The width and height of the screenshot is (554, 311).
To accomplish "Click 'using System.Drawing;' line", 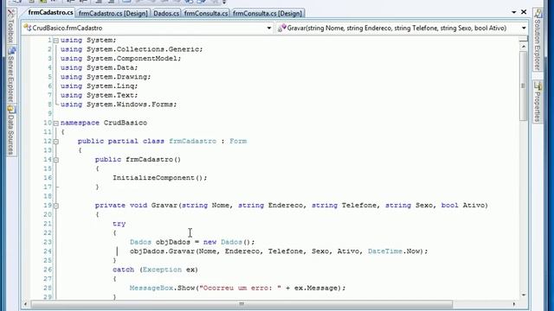I will (x=106, y=77).
